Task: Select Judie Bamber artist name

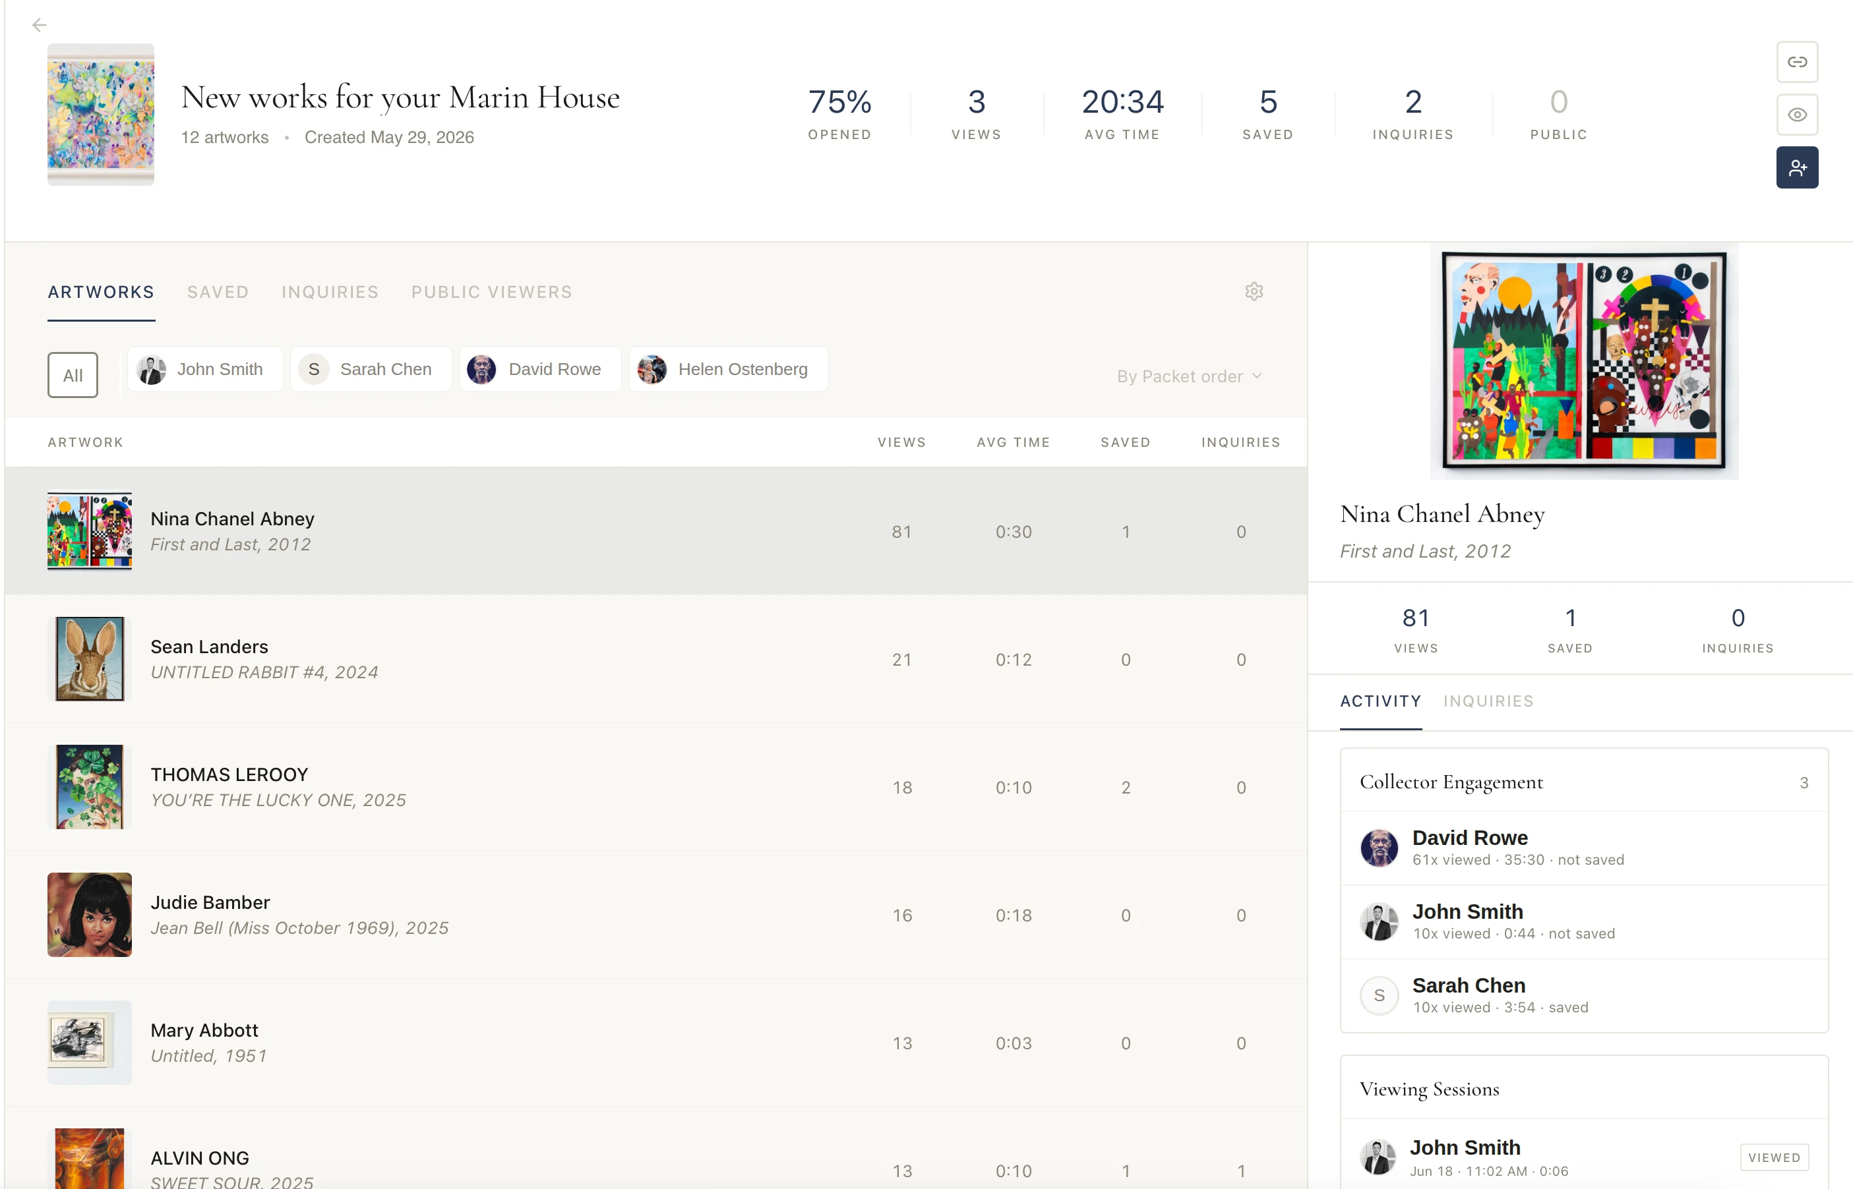Action: [210, 902]
